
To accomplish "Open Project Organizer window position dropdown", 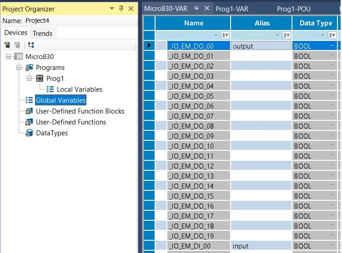I will [112, 9].
